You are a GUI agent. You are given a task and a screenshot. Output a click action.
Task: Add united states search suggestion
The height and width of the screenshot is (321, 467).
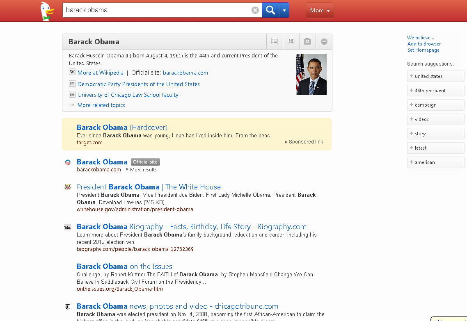click(x=435, y=76)
